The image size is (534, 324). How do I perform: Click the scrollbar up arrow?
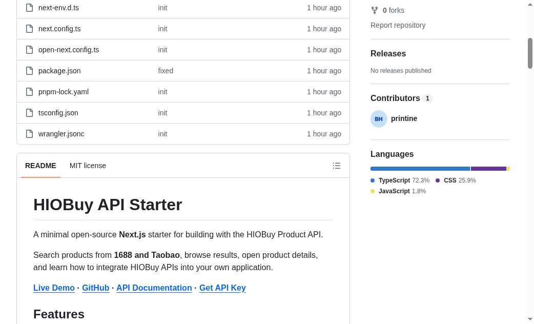point(530,4)
